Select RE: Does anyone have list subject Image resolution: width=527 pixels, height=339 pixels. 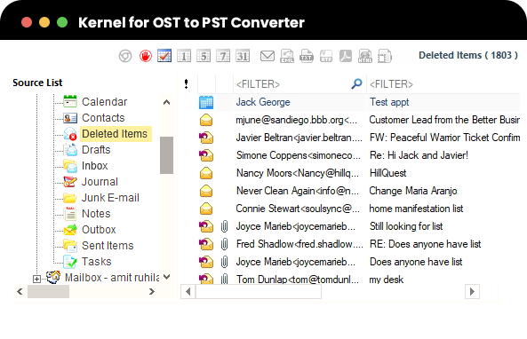coord(425,244)
